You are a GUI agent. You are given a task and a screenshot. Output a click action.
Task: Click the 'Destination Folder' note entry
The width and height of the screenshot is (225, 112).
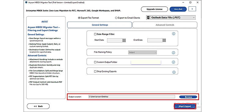[x=44, y=51]
